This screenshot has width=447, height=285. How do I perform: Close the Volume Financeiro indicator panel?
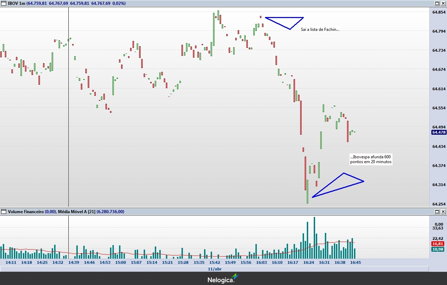pyautogui.click(x=443, y=211)
